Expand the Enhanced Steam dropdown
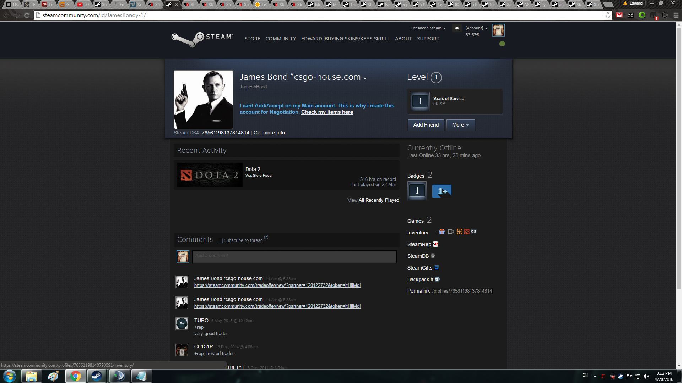 point(428,28)
